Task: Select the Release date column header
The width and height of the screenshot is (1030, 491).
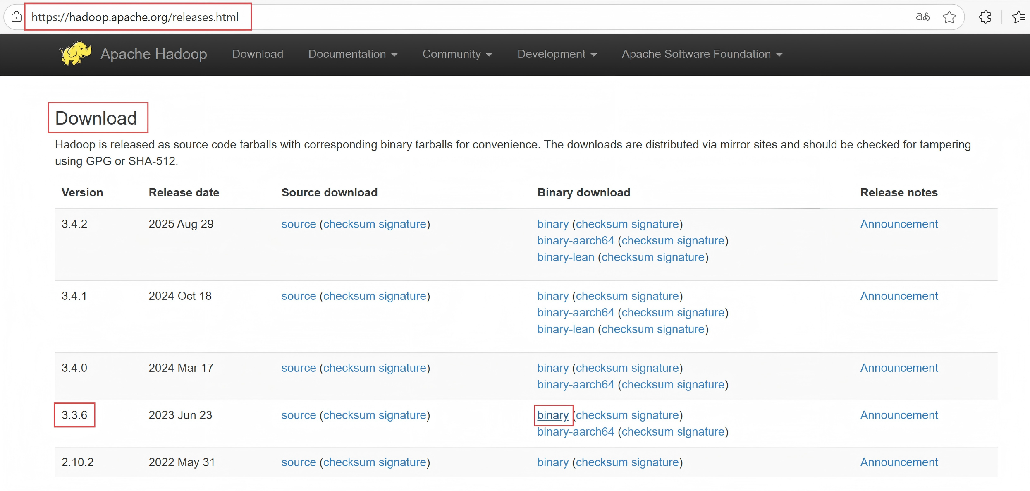Action: (184, 192)
